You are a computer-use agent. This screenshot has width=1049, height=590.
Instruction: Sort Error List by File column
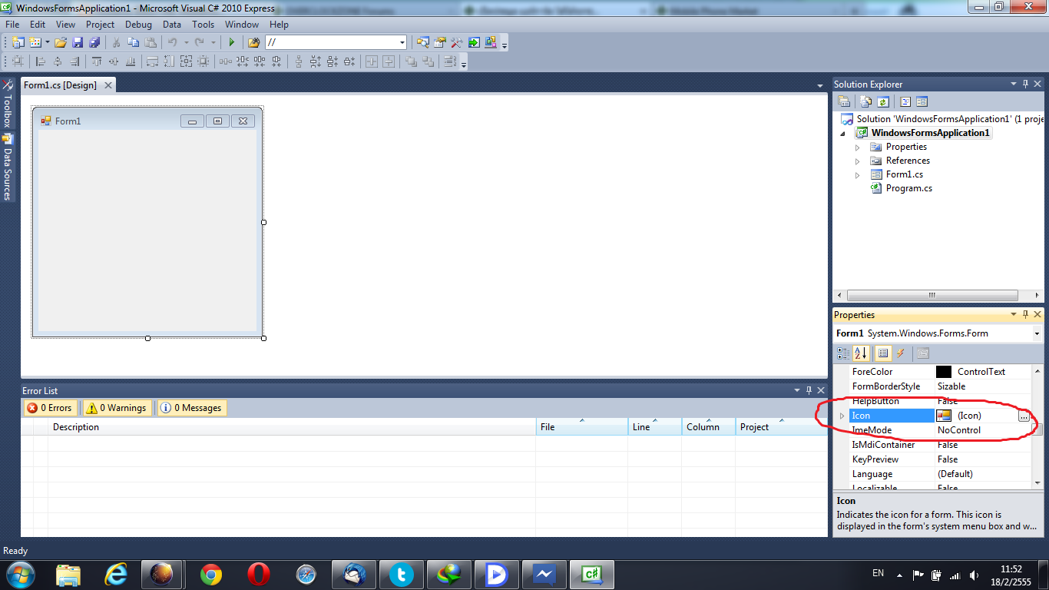[582, 427]
